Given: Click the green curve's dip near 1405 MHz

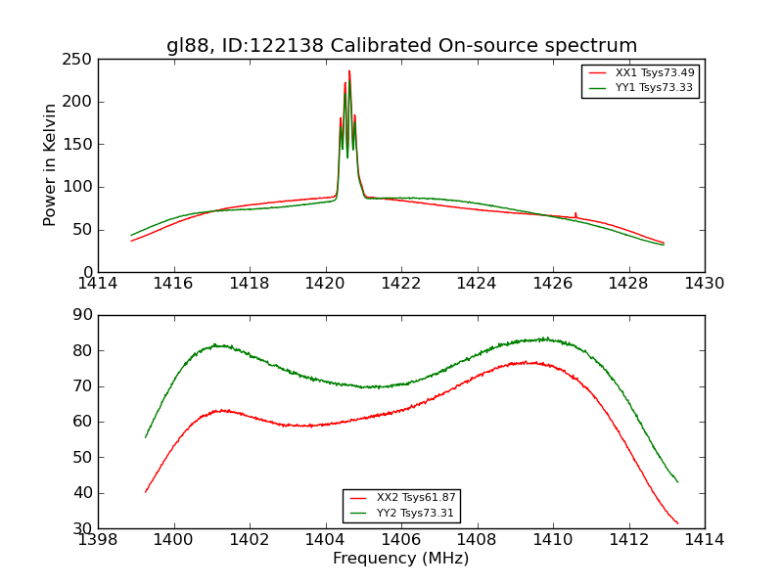Looking at the screenshot, I should point(371,386).
